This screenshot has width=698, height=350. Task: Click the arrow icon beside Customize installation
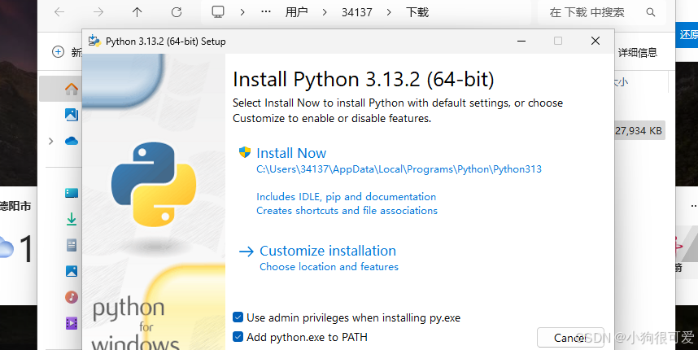click(246, 252)
